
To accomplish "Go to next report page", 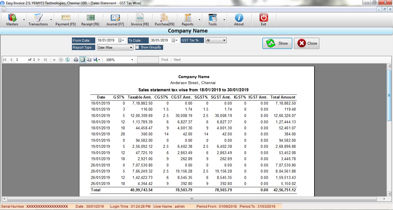I will point(39,60).
